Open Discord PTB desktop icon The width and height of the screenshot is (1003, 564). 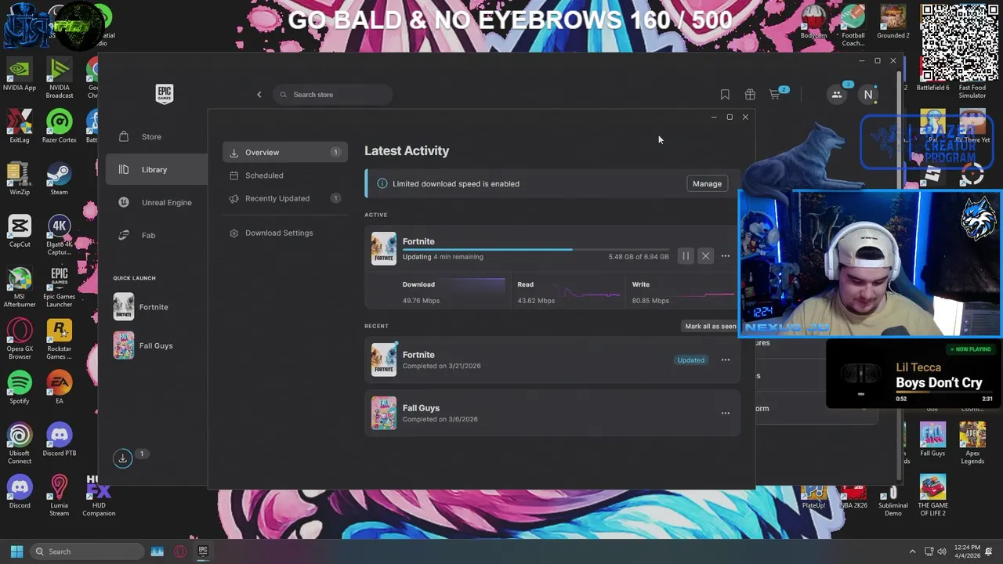coord(60,440)
